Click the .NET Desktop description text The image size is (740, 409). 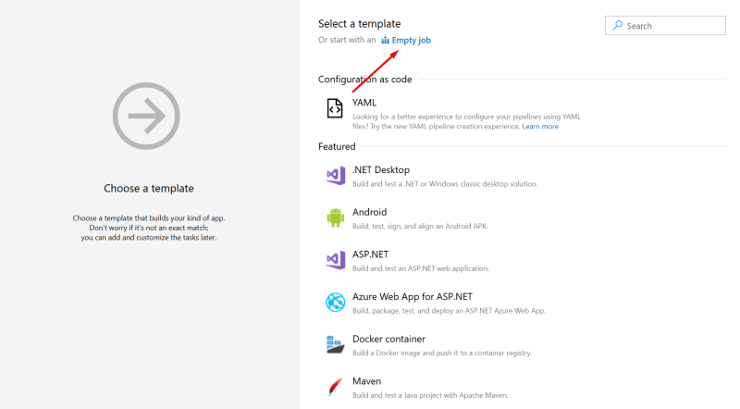click(445, 184)
